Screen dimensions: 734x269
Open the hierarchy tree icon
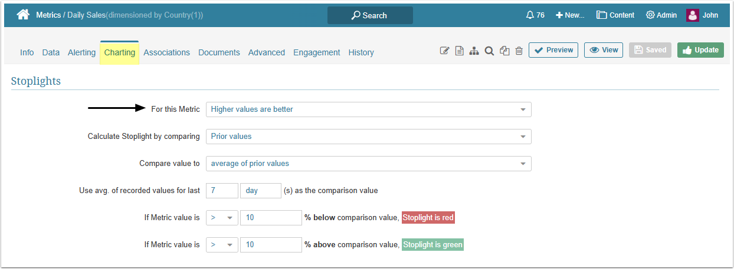pos(474,51)
